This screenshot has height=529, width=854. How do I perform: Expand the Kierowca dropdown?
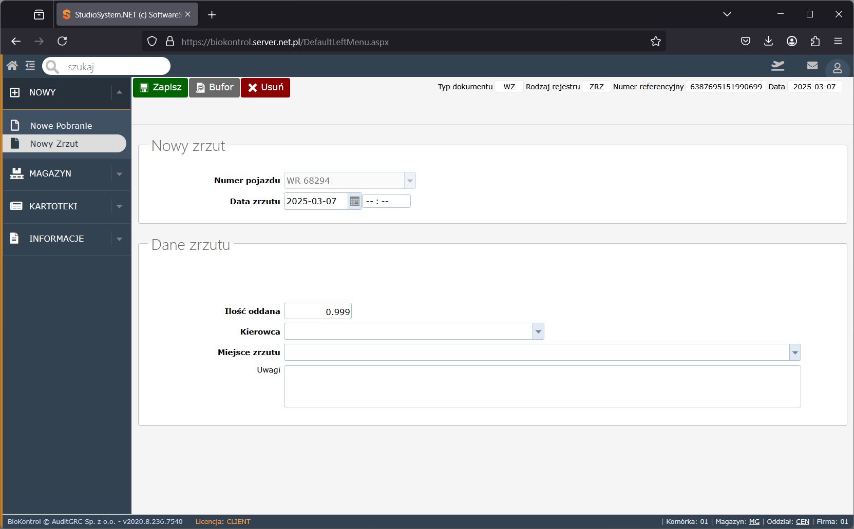538,332
